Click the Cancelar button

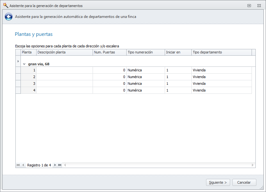click(x=244, y=182)
